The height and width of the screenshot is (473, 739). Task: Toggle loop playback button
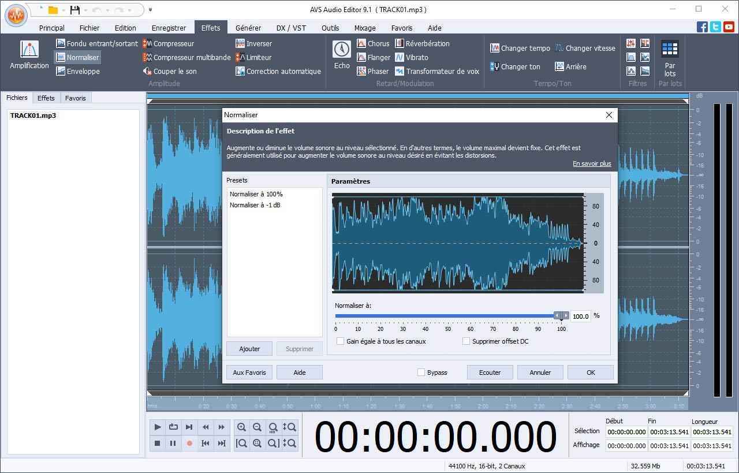coord(173,427)
